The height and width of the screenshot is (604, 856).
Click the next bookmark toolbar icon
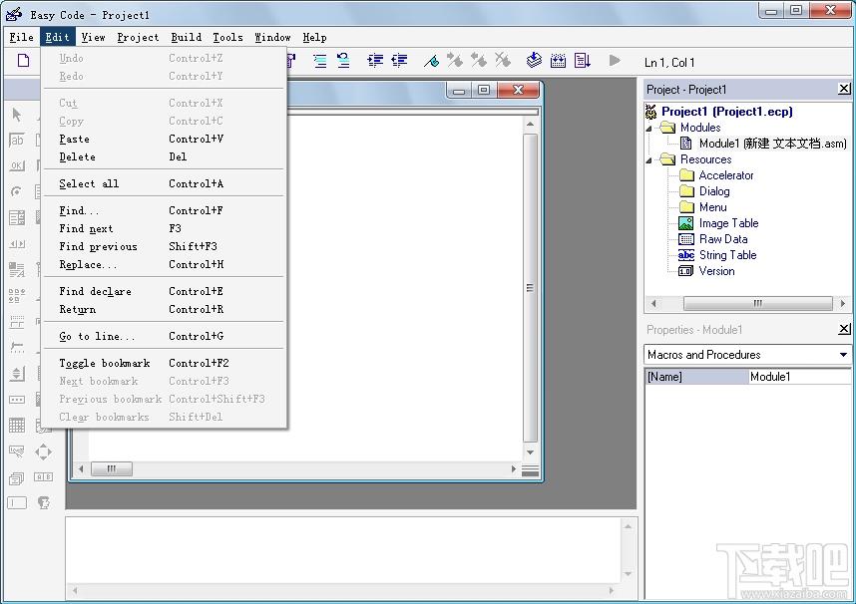(455, 60)
